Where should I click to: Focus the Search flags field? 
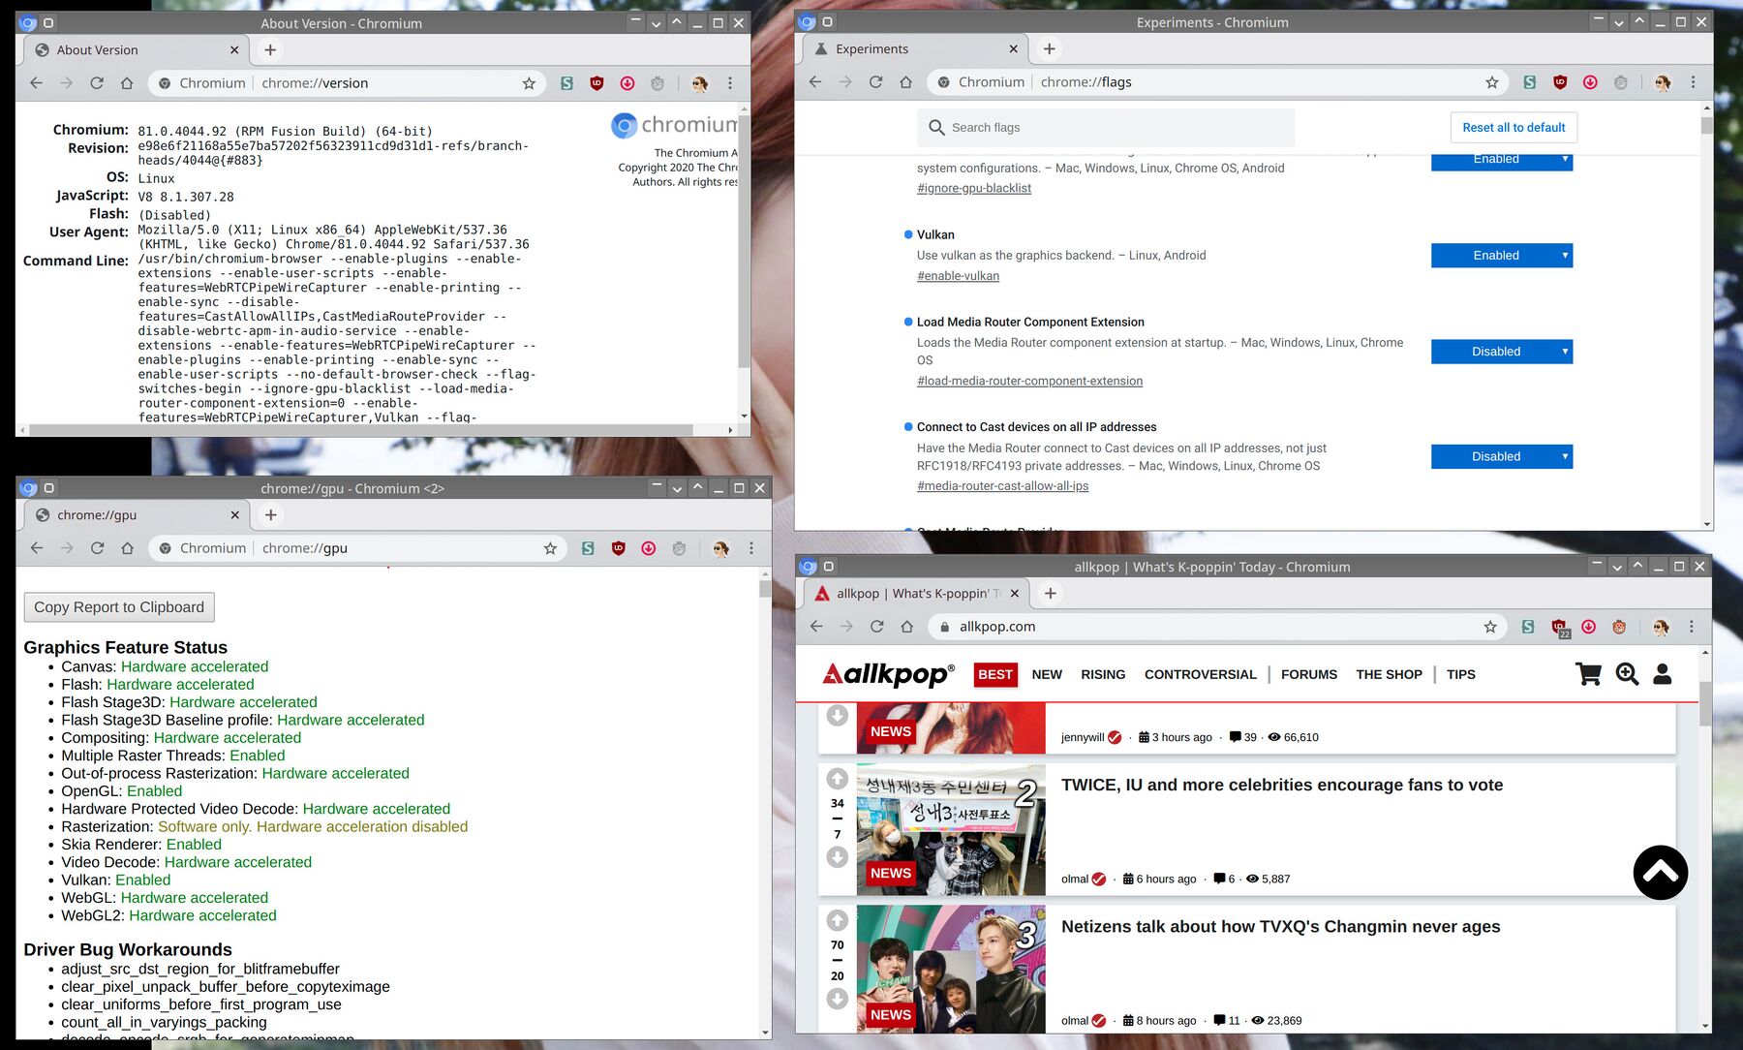click(x=1105, y=128)
